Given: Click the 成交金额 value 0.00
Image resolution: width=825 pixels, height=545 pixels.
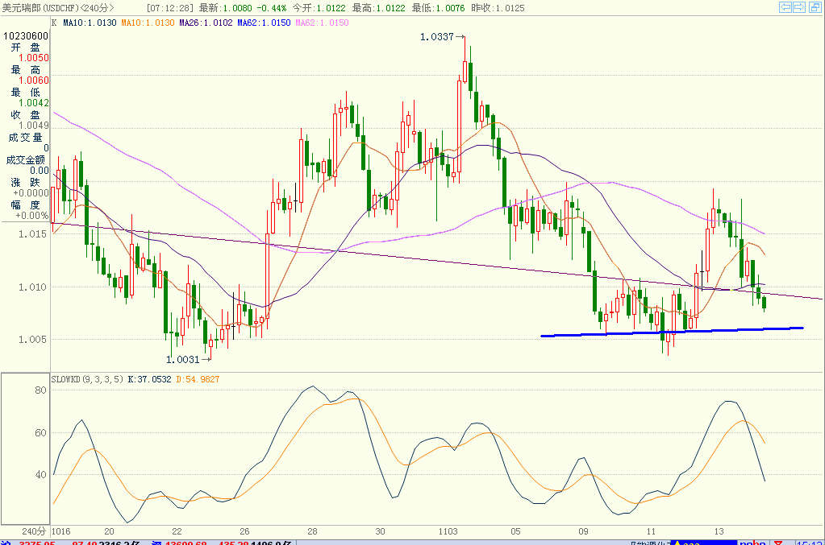Looking at the screenshot, I should [x=40, y=171].
